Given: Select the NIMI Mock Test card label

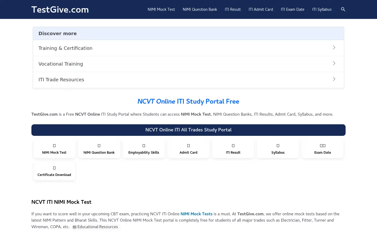Looking at the screenshot, I should 54,153.
